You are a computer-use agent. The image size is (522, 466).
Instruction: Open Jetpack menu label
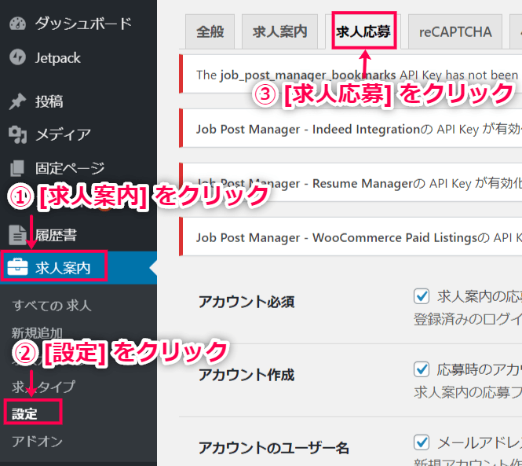[57, 58]
